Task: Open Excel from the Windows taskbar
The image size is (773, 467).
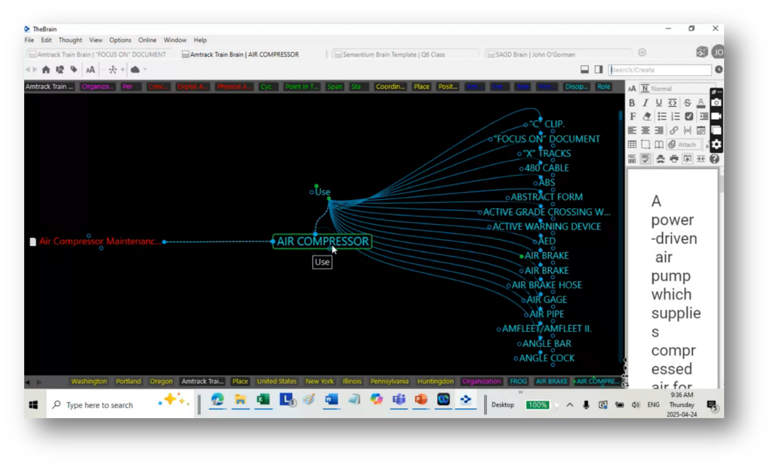Action: [263, 400]
